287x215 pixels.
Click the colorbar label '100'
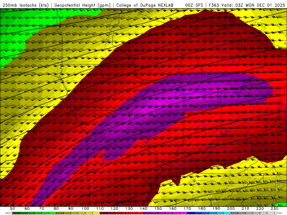(85, 209)
